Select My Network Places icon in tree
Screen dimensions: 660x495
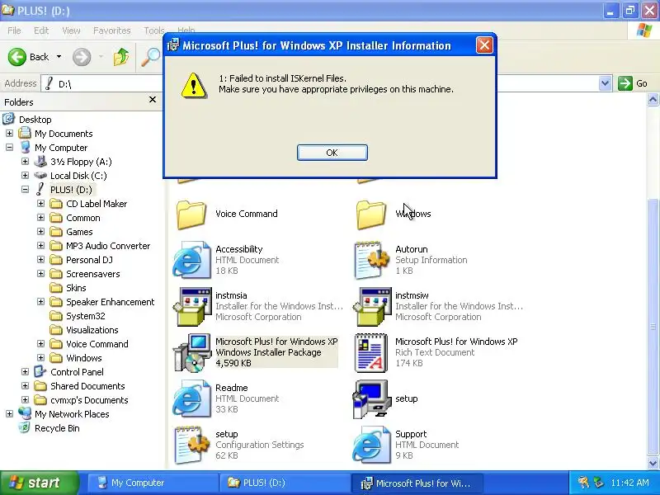(x=25, y=414)
